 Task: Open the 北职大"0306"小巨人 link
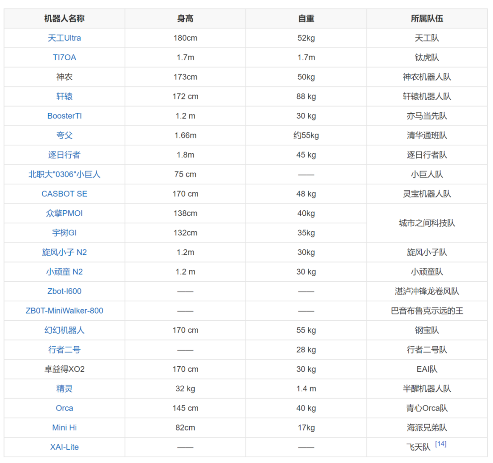(64, 175)
